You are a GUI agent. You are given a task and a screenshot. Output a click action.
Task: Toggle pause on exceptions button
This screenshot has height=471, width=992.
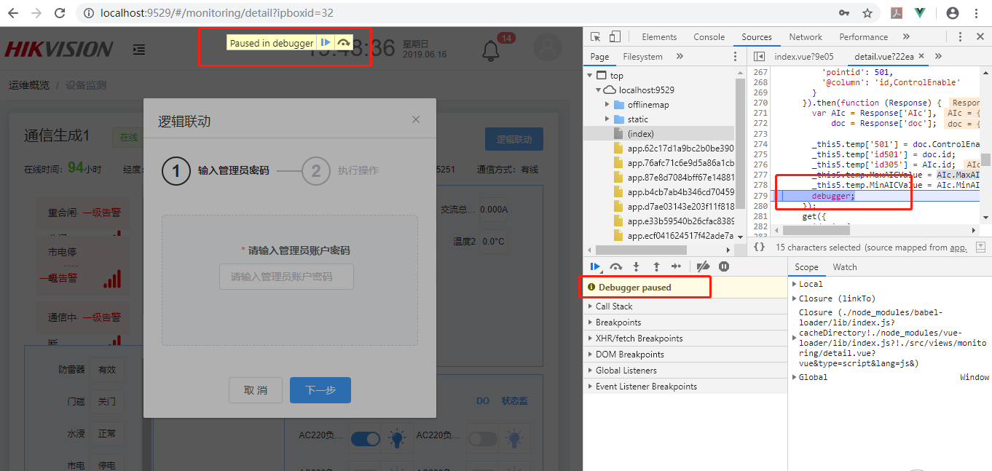(x=724, y=266)
